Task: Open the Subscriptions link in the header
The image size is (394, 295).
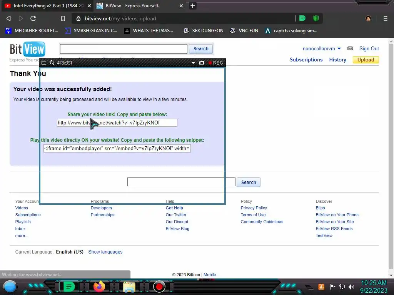Action: (306, 60)
